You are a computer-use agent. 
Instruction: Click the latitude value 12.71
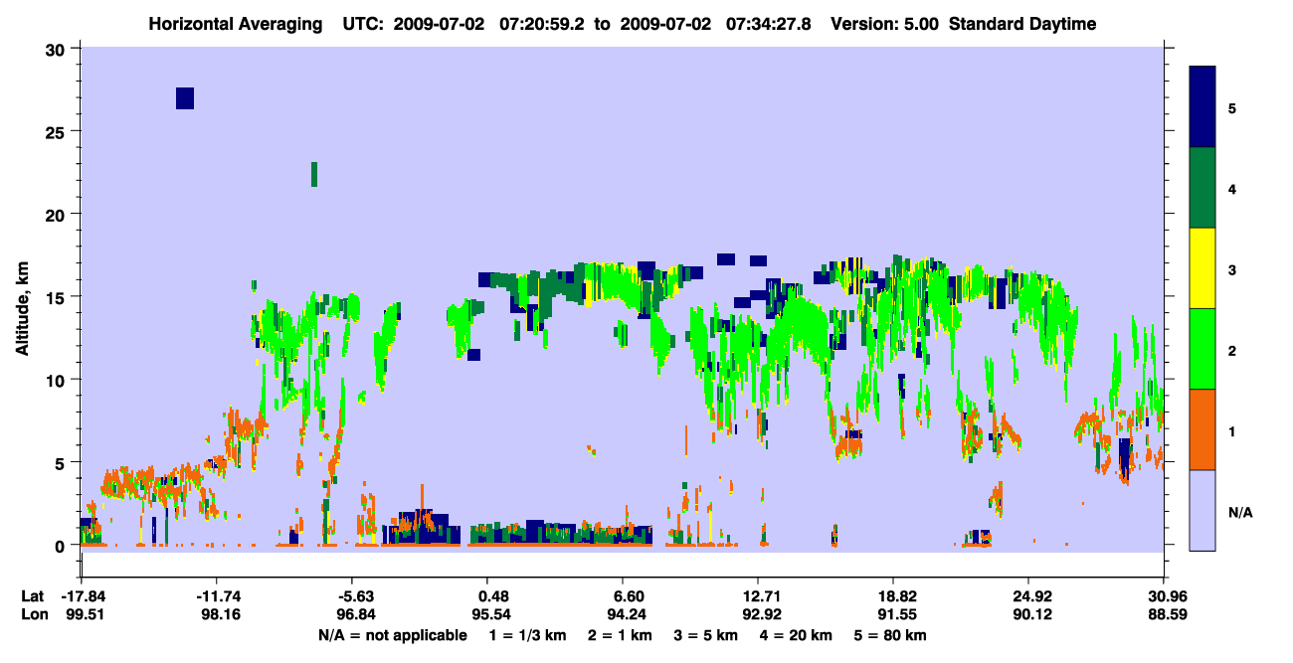pos(758,596)
